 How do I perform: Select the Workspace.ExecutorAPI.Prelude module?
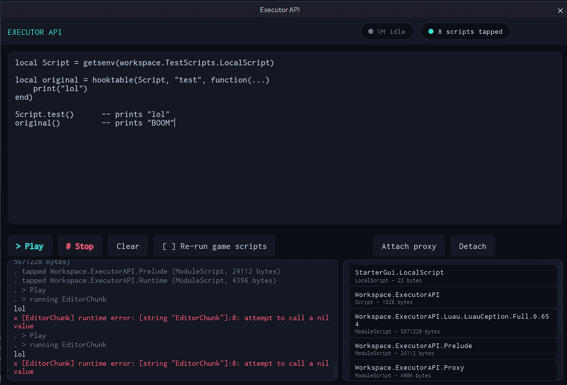click(x=453, y=349)
